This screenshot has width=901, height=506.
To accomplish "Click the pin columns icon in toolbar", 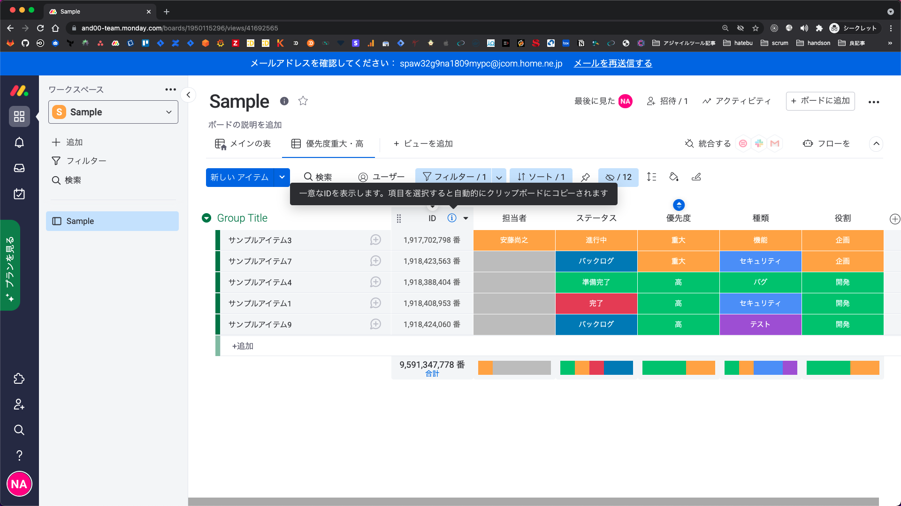I will click(585, 177).
